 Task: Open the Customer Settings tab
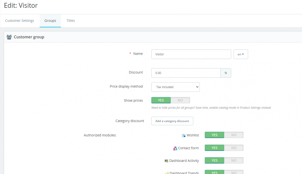tap(19, 21)
